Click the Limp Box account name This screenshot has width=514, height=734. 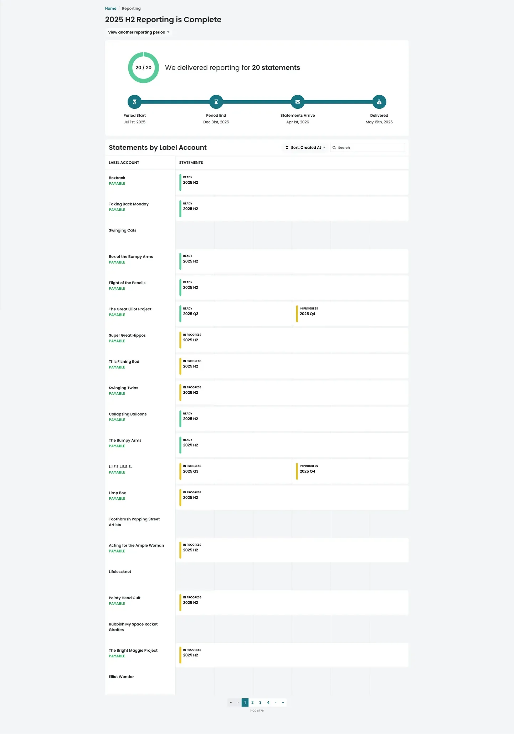click(x=117, y=493)
